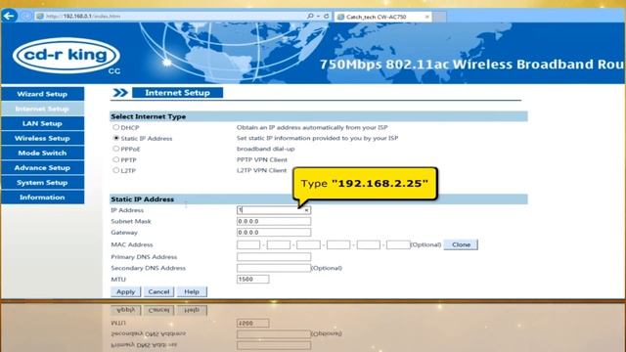Open a new browser tab
Screen dimensions: 626x352
click(439, 17)
